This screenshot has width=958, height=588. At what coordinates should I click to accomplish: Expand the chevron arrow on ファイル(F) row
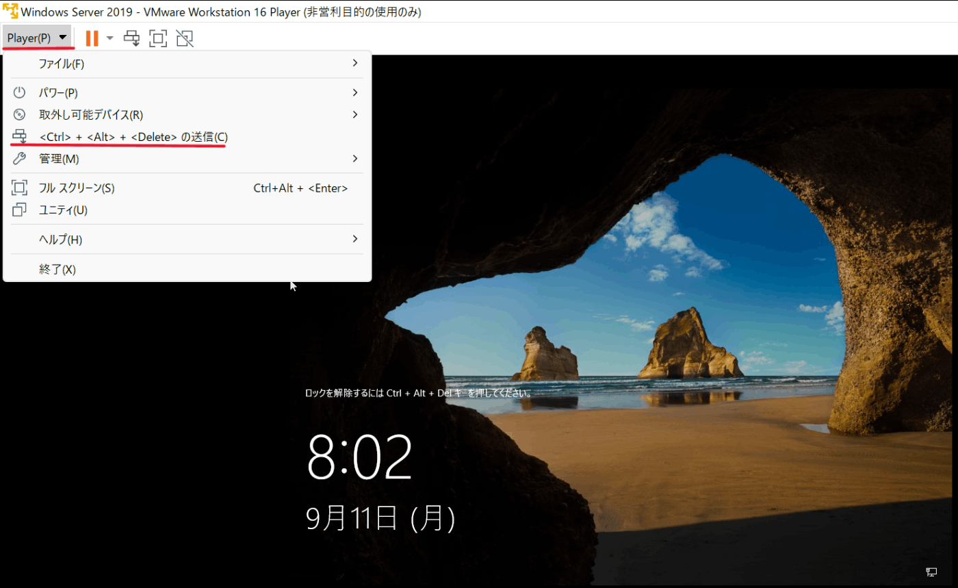355,63
